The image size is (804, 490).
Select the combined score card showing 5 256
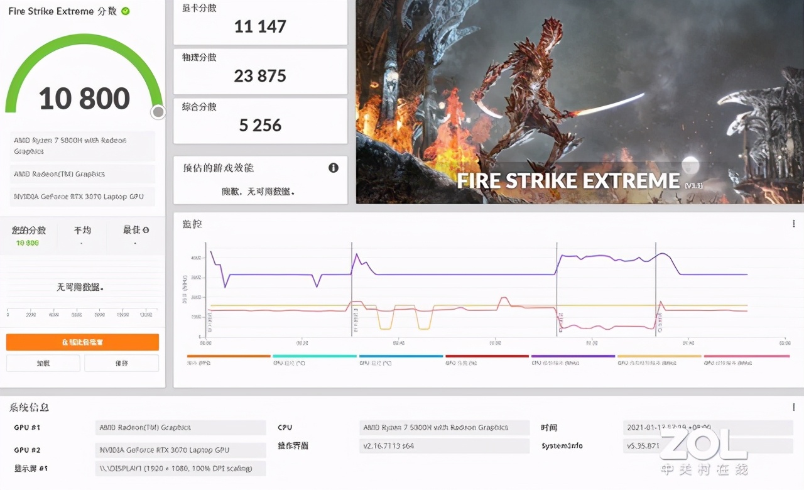pyautogui.click(x=260, y=121)
